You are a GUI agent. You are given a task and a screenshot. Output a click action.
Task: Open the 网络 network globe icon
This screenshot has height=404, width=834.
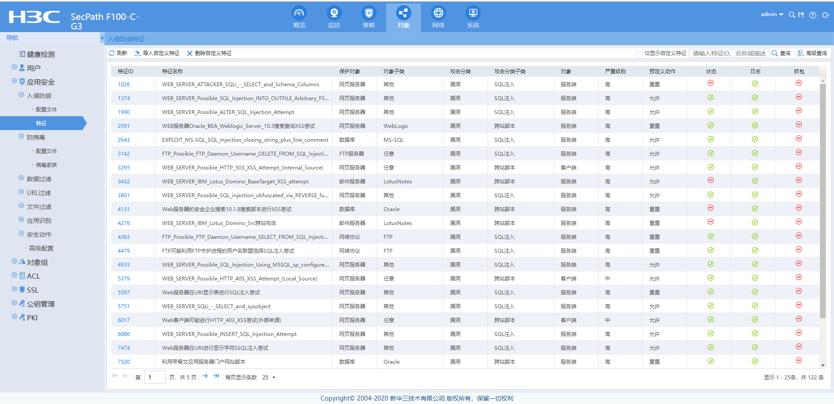(438, 13)
